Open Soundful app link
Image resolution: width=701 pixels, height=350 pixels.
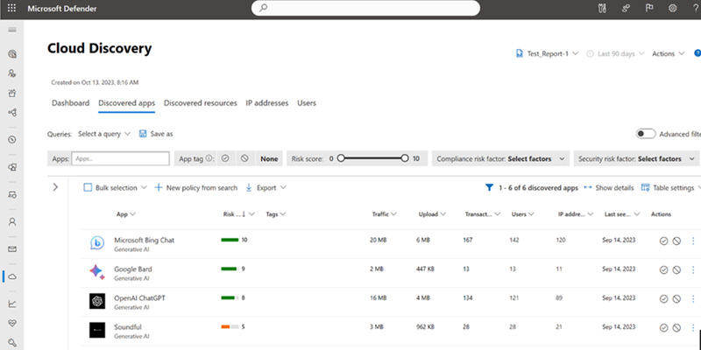point(127,327)
